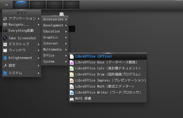Launch LibreOffice Calc spreadsheet
This screenshot has height=118, width=183.
[108, 68]
